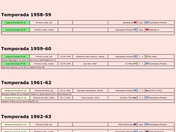Viewport: 176px width, 132px height.
Task: Click venue San Siro, Milán
Action: (x=90, y=64)
